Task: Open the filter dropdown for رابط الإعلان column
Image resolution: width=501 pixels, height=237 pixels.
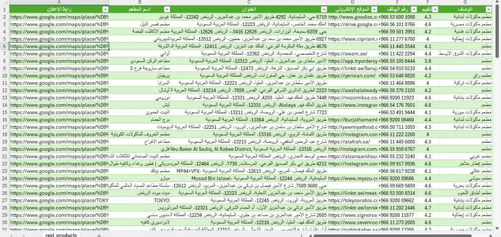Action: (106, 9)
